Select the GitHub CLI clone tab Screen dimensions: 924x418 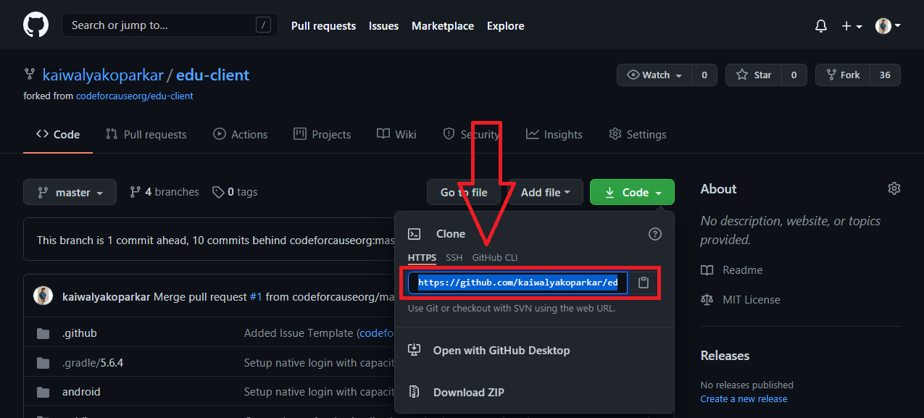pos(495,258)
